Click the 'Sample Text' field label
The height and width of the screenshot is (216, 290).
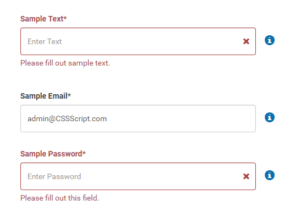[x=42, y=19]
